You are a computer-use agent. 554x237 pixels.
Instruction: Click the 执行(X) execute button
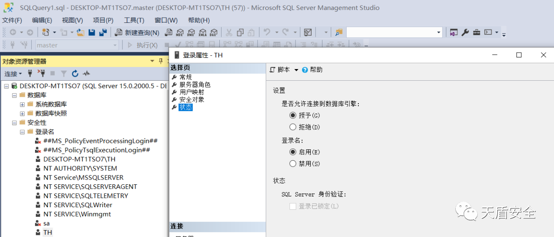[x=142, y=45]
